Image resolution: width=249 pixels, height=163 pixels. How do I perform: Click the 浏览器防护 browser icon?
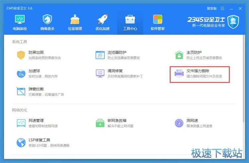click(100, 55)
